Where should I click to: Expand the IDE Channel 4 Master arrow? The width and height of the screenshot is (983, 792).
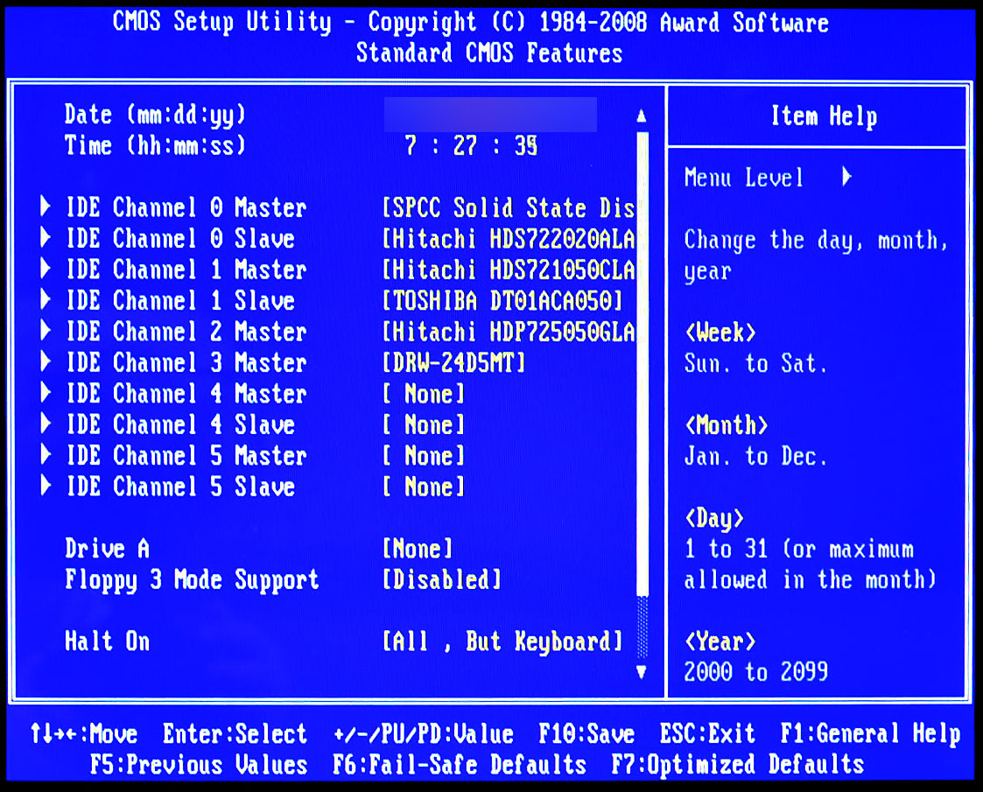click(46, 393)
